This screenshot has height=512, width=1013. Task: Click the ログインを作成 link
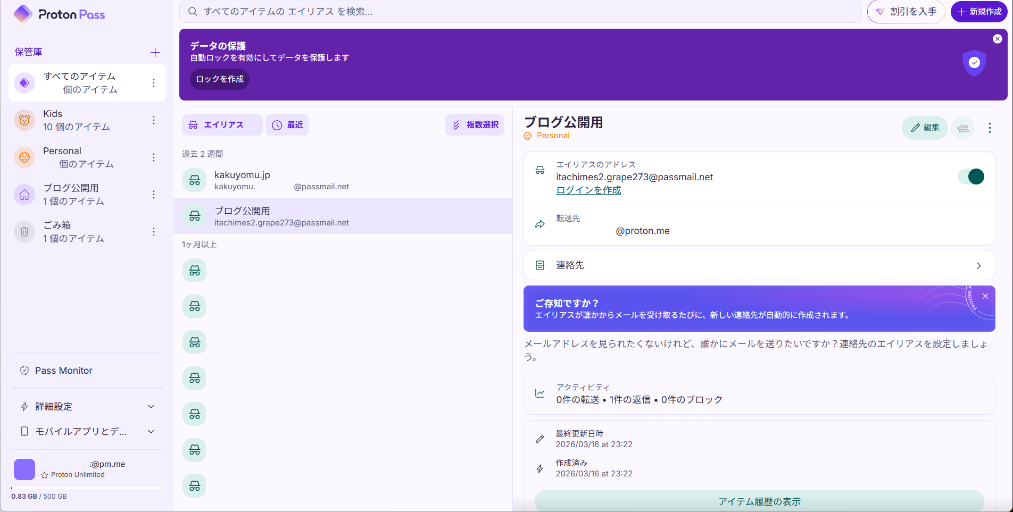(588, 190)
